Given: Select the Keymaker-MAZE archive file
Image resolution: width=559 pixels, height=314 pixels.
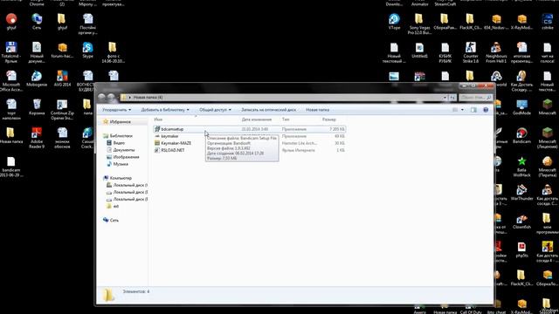Looking at the screenshot, I should pos(176,143).
